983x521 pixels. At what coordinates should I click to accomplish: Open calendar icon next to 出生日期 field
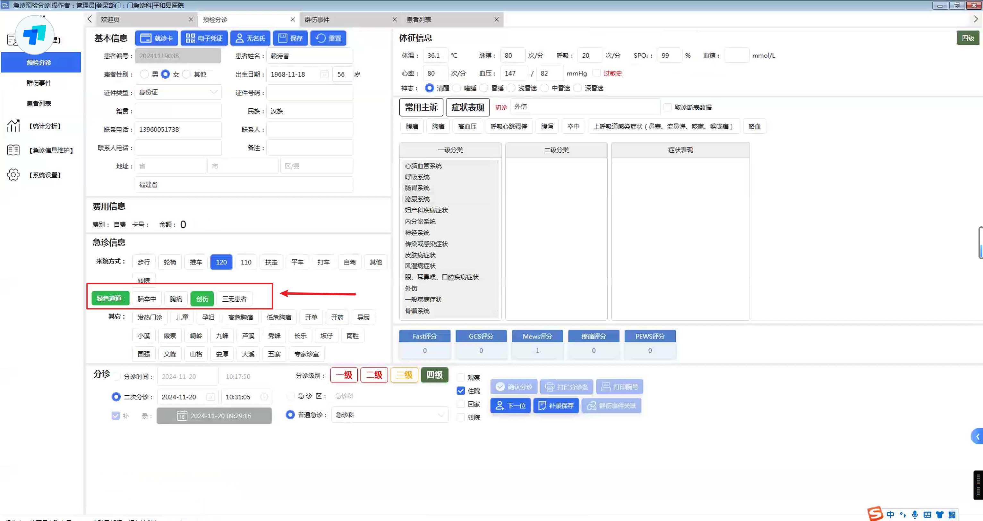(324, 74)
